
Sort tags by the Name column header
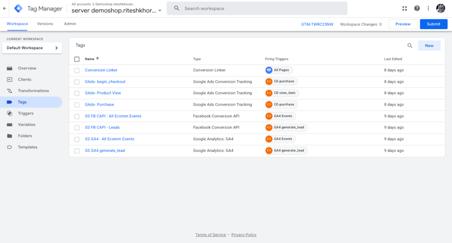coord(90,59)
